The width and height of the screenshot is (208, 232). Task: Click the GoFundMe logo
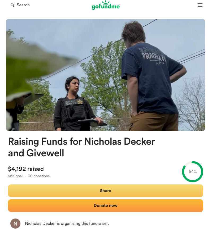(106, 5)
